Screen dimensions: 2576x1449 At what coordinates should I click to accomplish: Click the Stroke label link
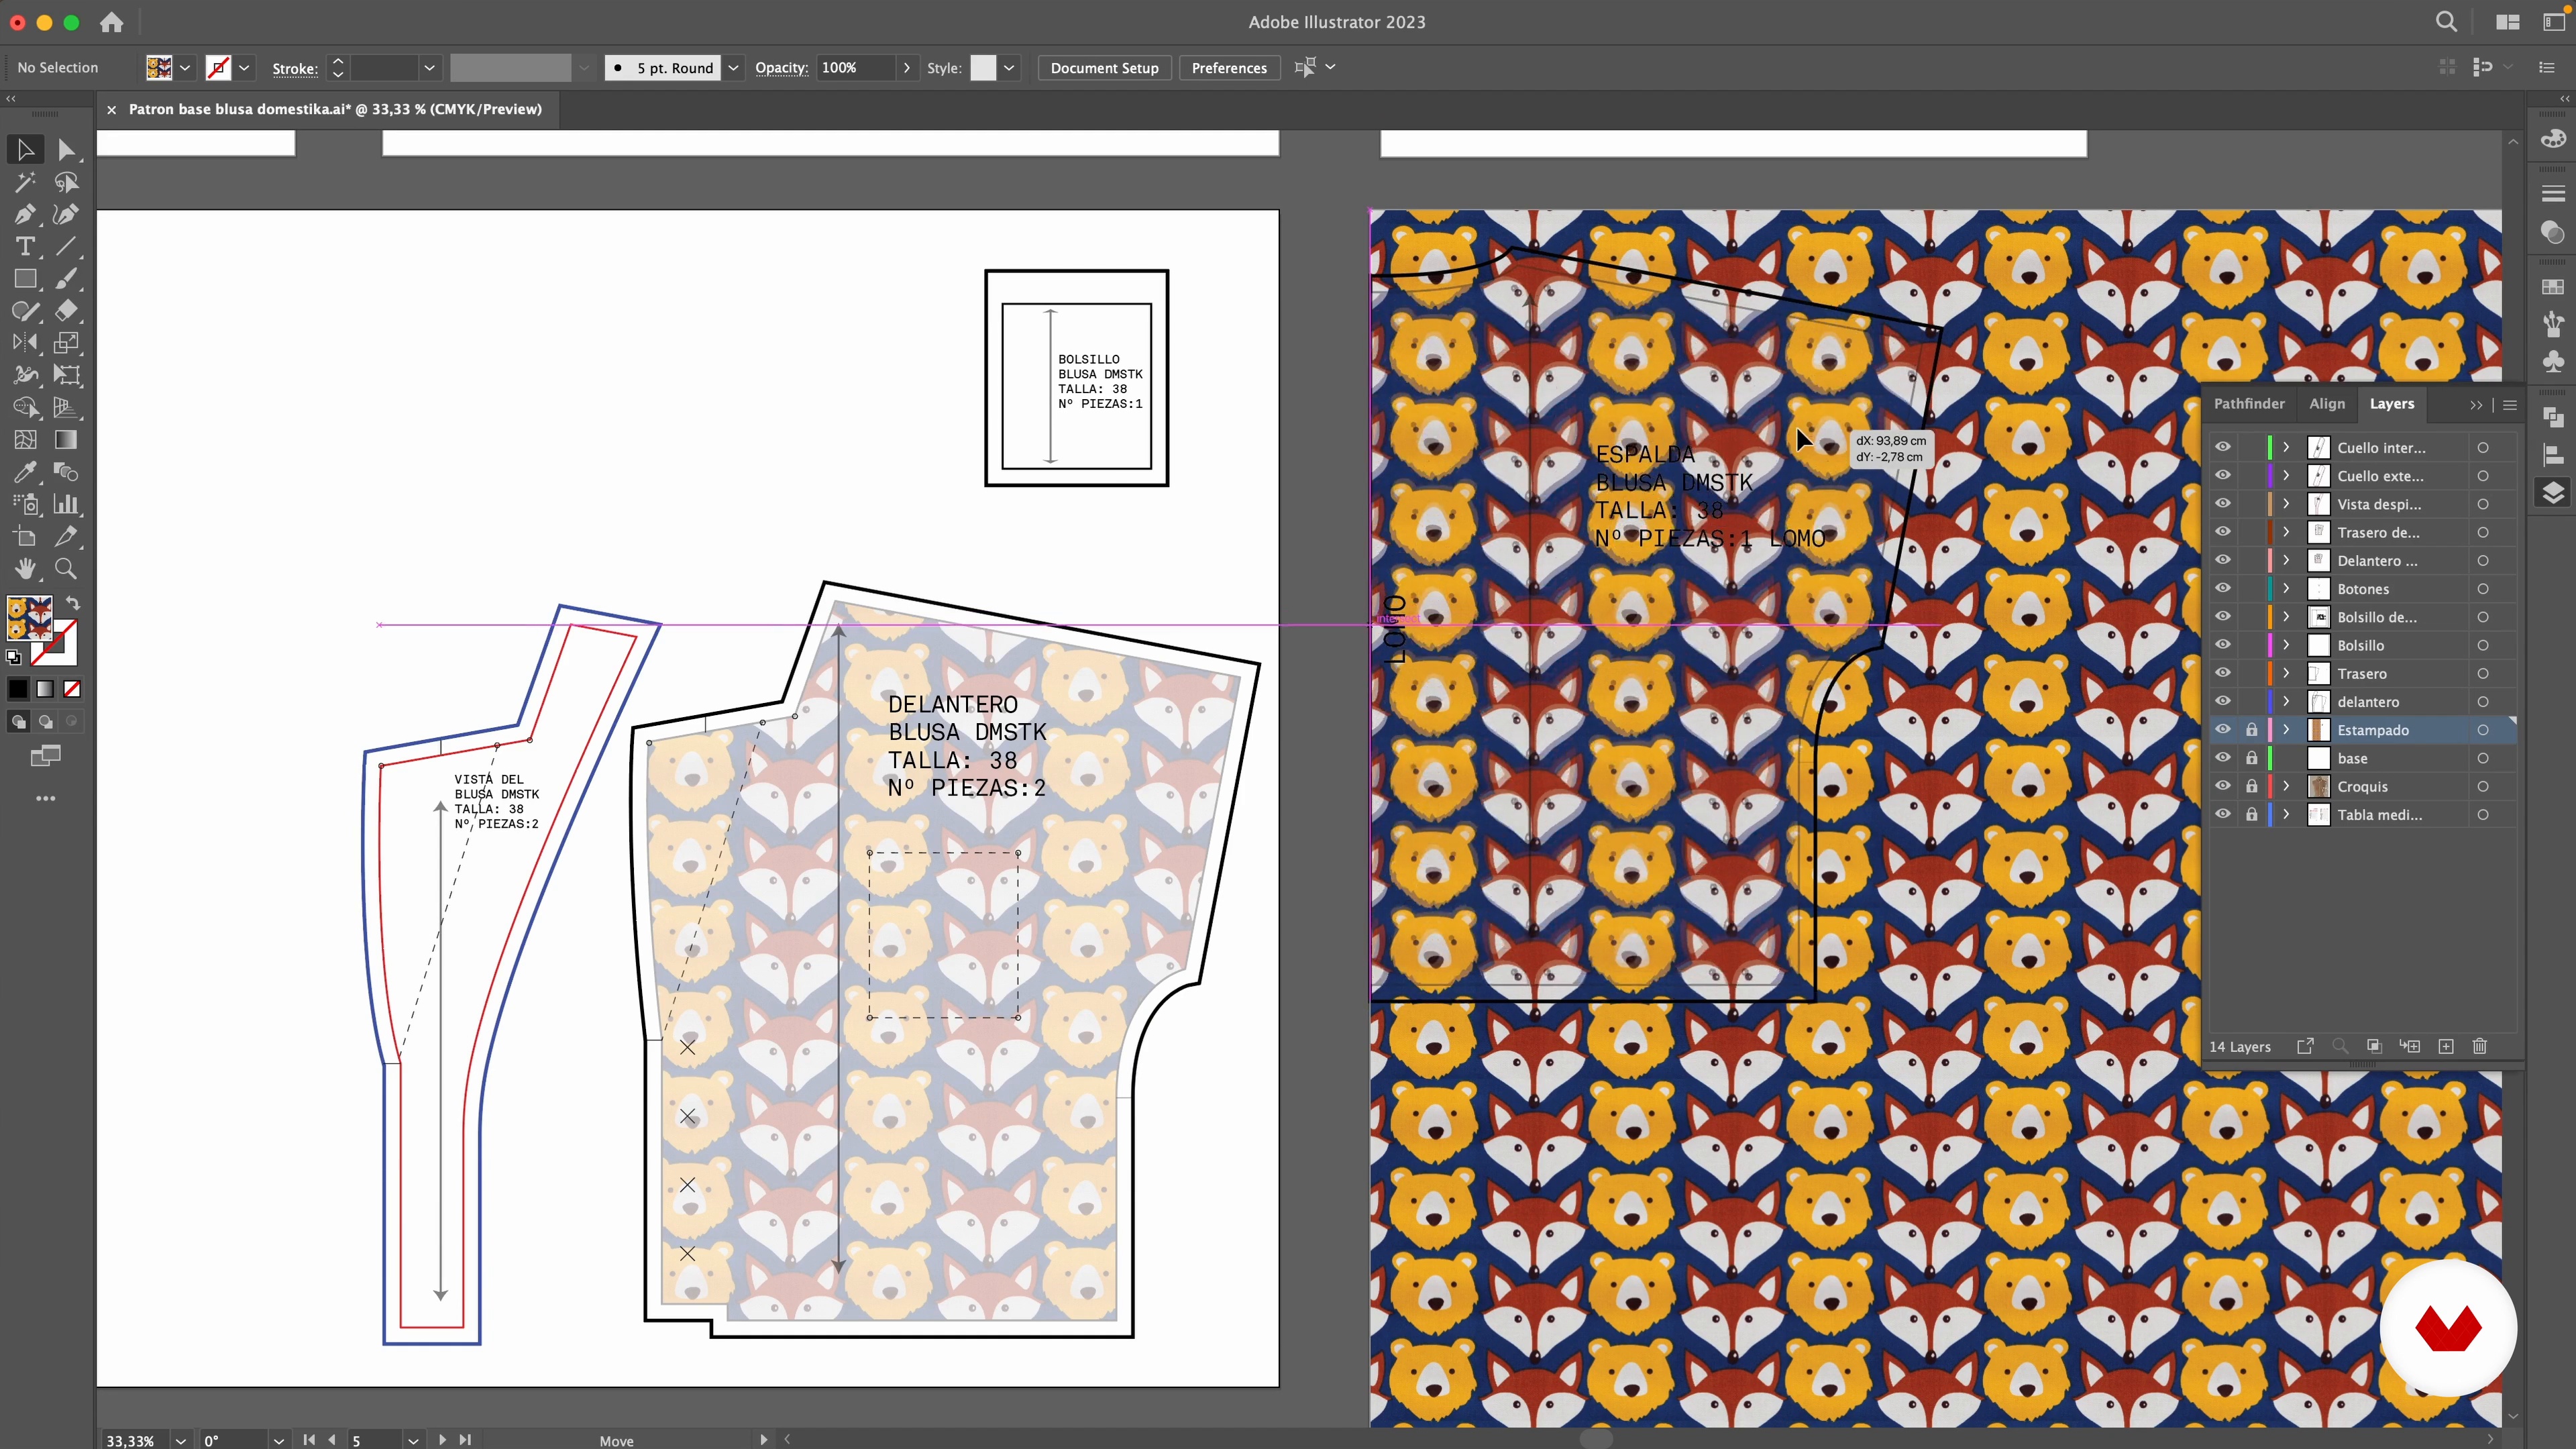click(x=295, y=68)
